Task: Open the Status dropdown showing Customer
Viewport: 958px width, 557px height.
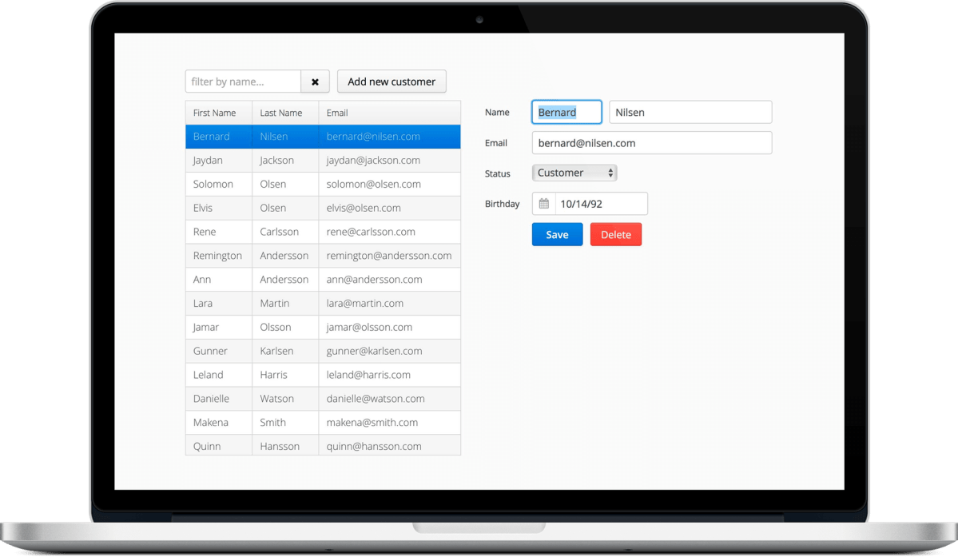Action: [571, 172]
